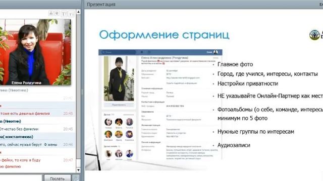This screenshot has width=323, height=181.
Task: Send the chat message with Послать
Action: click(57, 178)
